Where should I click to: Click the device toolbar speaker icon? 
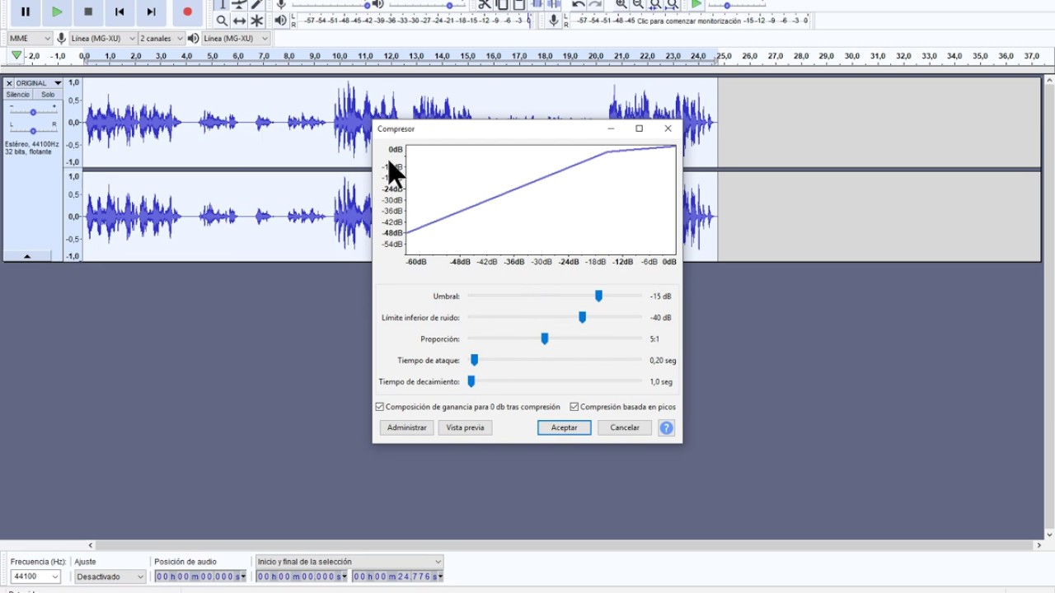point(193,38)
